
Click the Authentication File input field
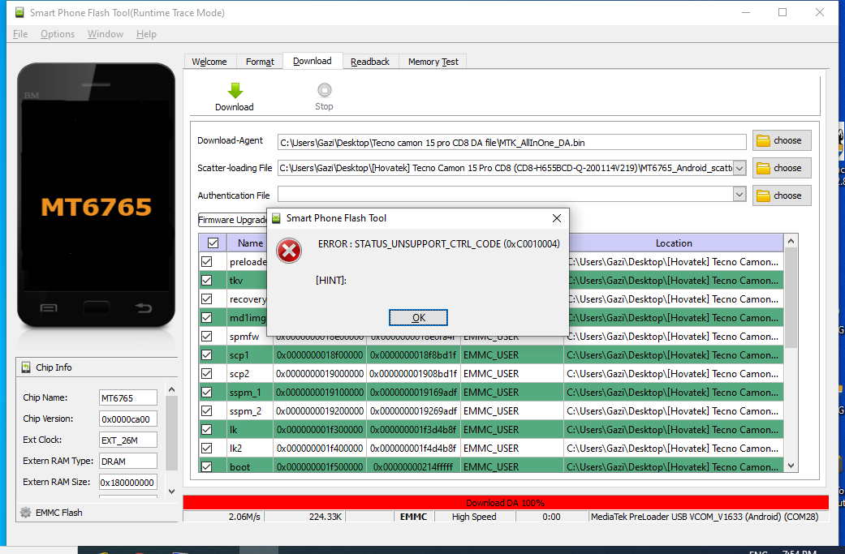click(506, 195)
